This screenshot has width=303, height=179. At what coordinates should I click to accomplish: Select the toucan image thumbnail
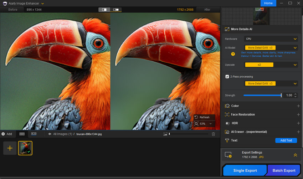click(25, 148)
